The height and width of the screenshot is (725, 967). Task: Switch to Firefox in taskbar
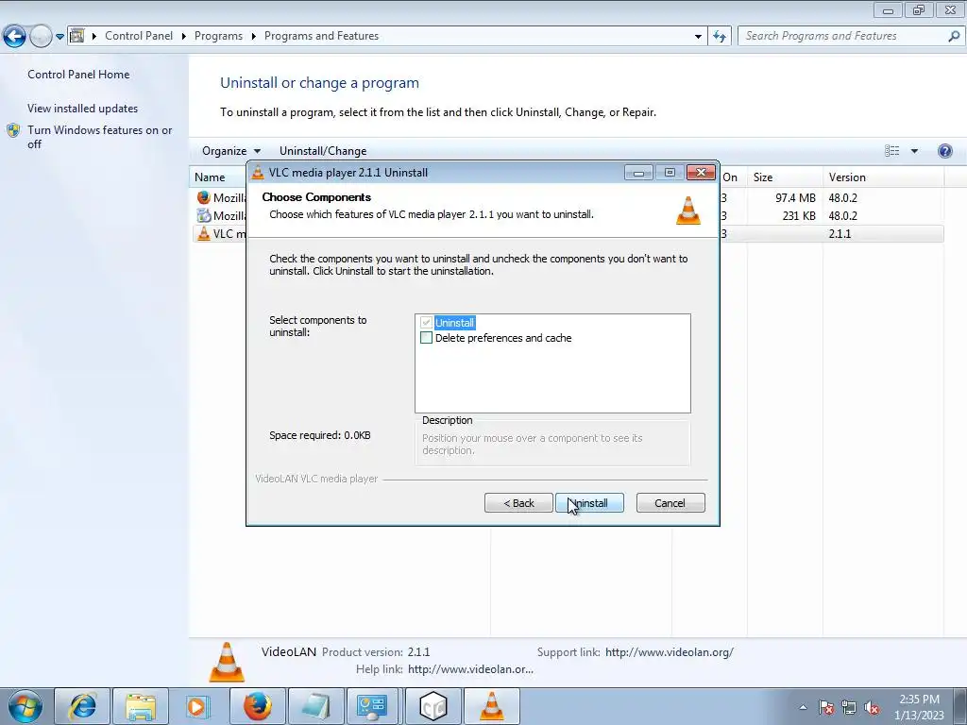pyautogui.click(x=257, y=706)
